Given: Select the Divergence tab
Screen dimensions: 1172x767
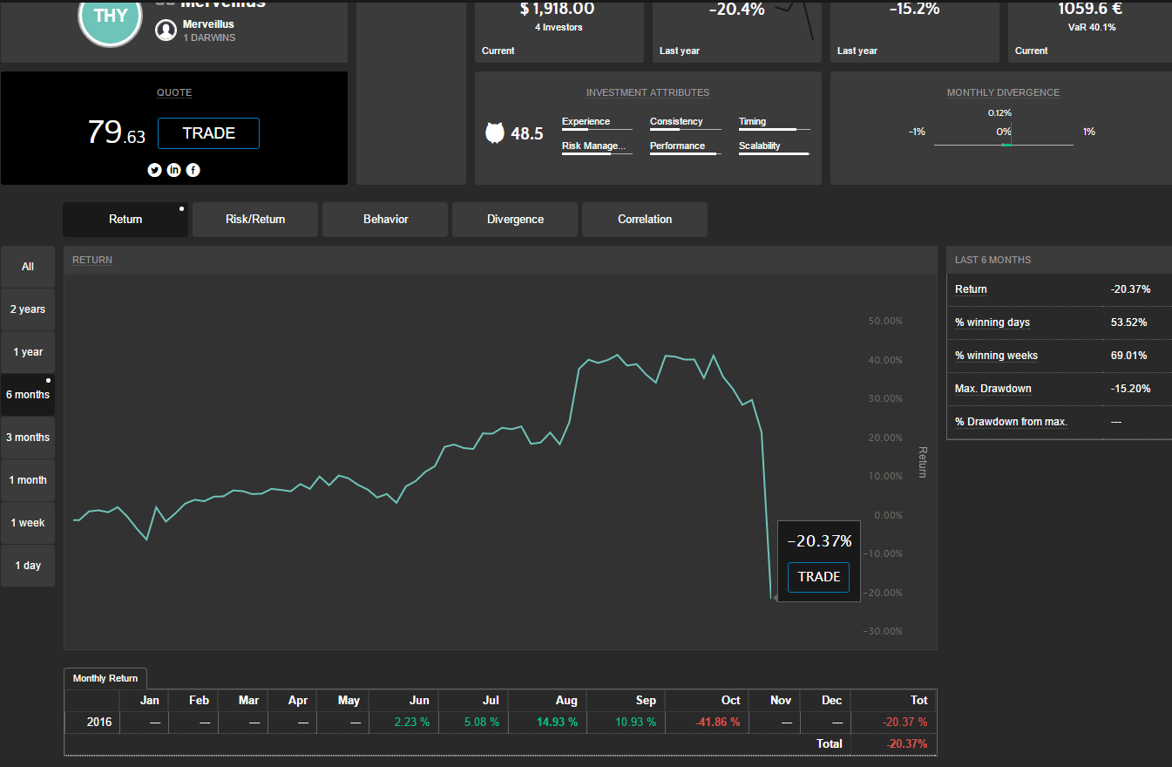Looking at the screenshot, I should [515, 220].
